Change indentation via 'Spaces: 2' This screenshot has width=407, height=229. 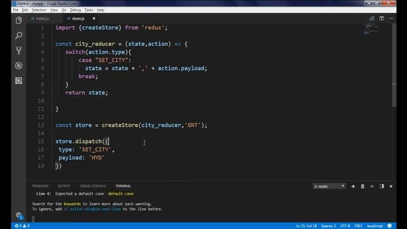[x=328, y=226]
